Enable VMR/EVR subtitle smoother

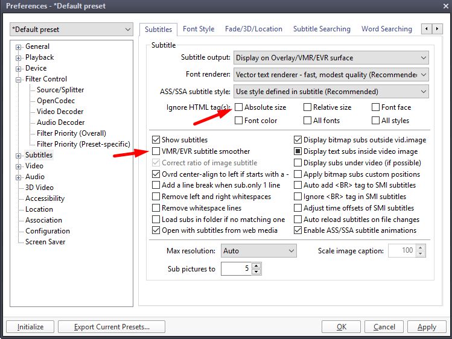[156, 151]
